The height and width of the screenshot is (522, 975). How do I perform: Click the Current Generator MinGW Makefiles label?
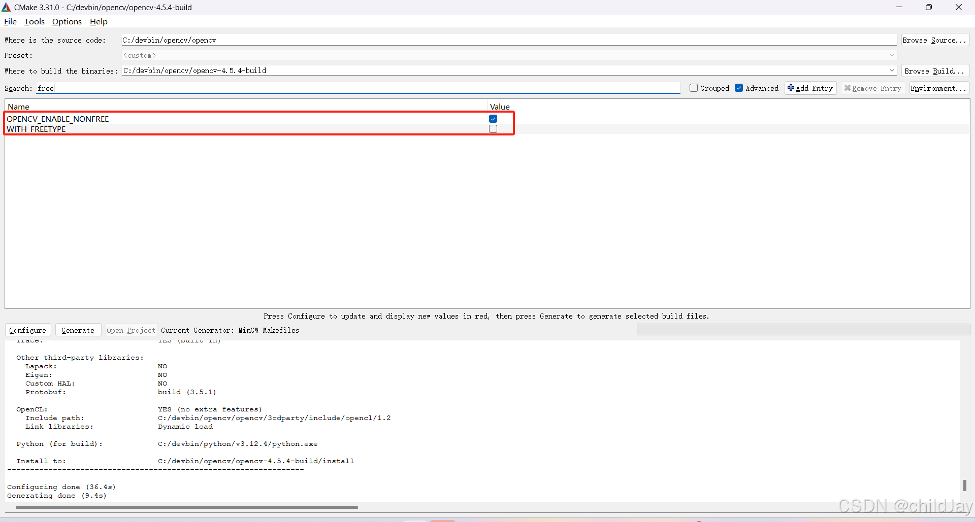pyautogui.click(x=230, y=330)
